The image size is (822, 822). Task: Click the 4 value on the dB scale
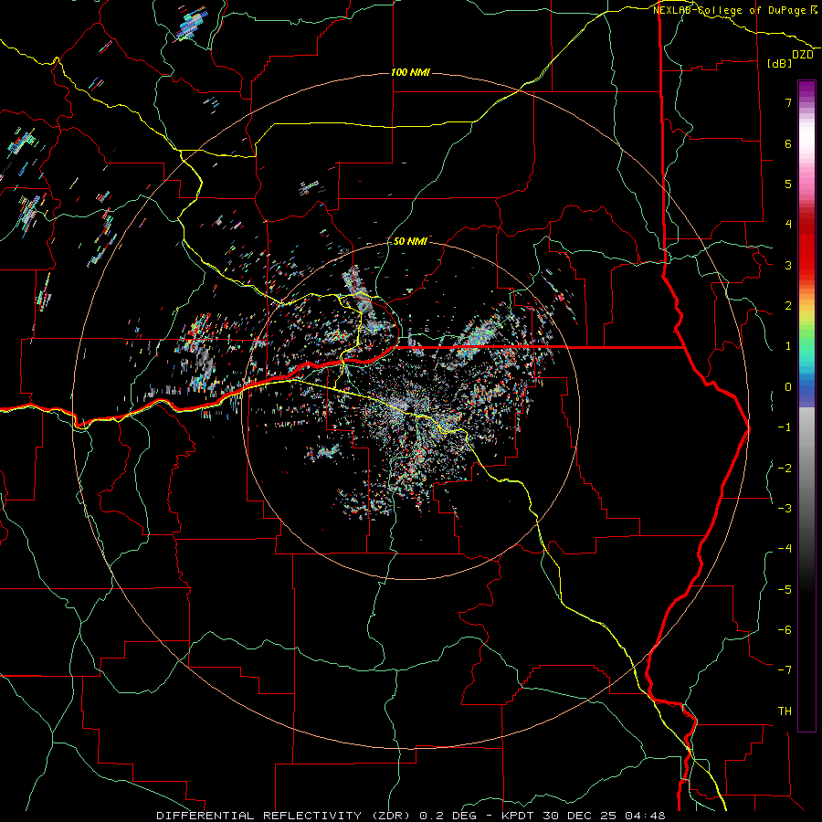(x=788, y=225)
